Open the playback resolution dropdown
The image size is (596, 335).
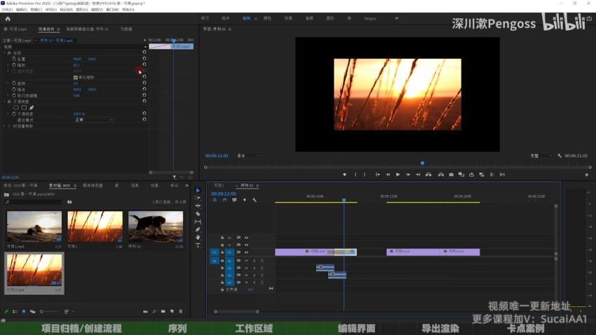click(x=541, y=156)
